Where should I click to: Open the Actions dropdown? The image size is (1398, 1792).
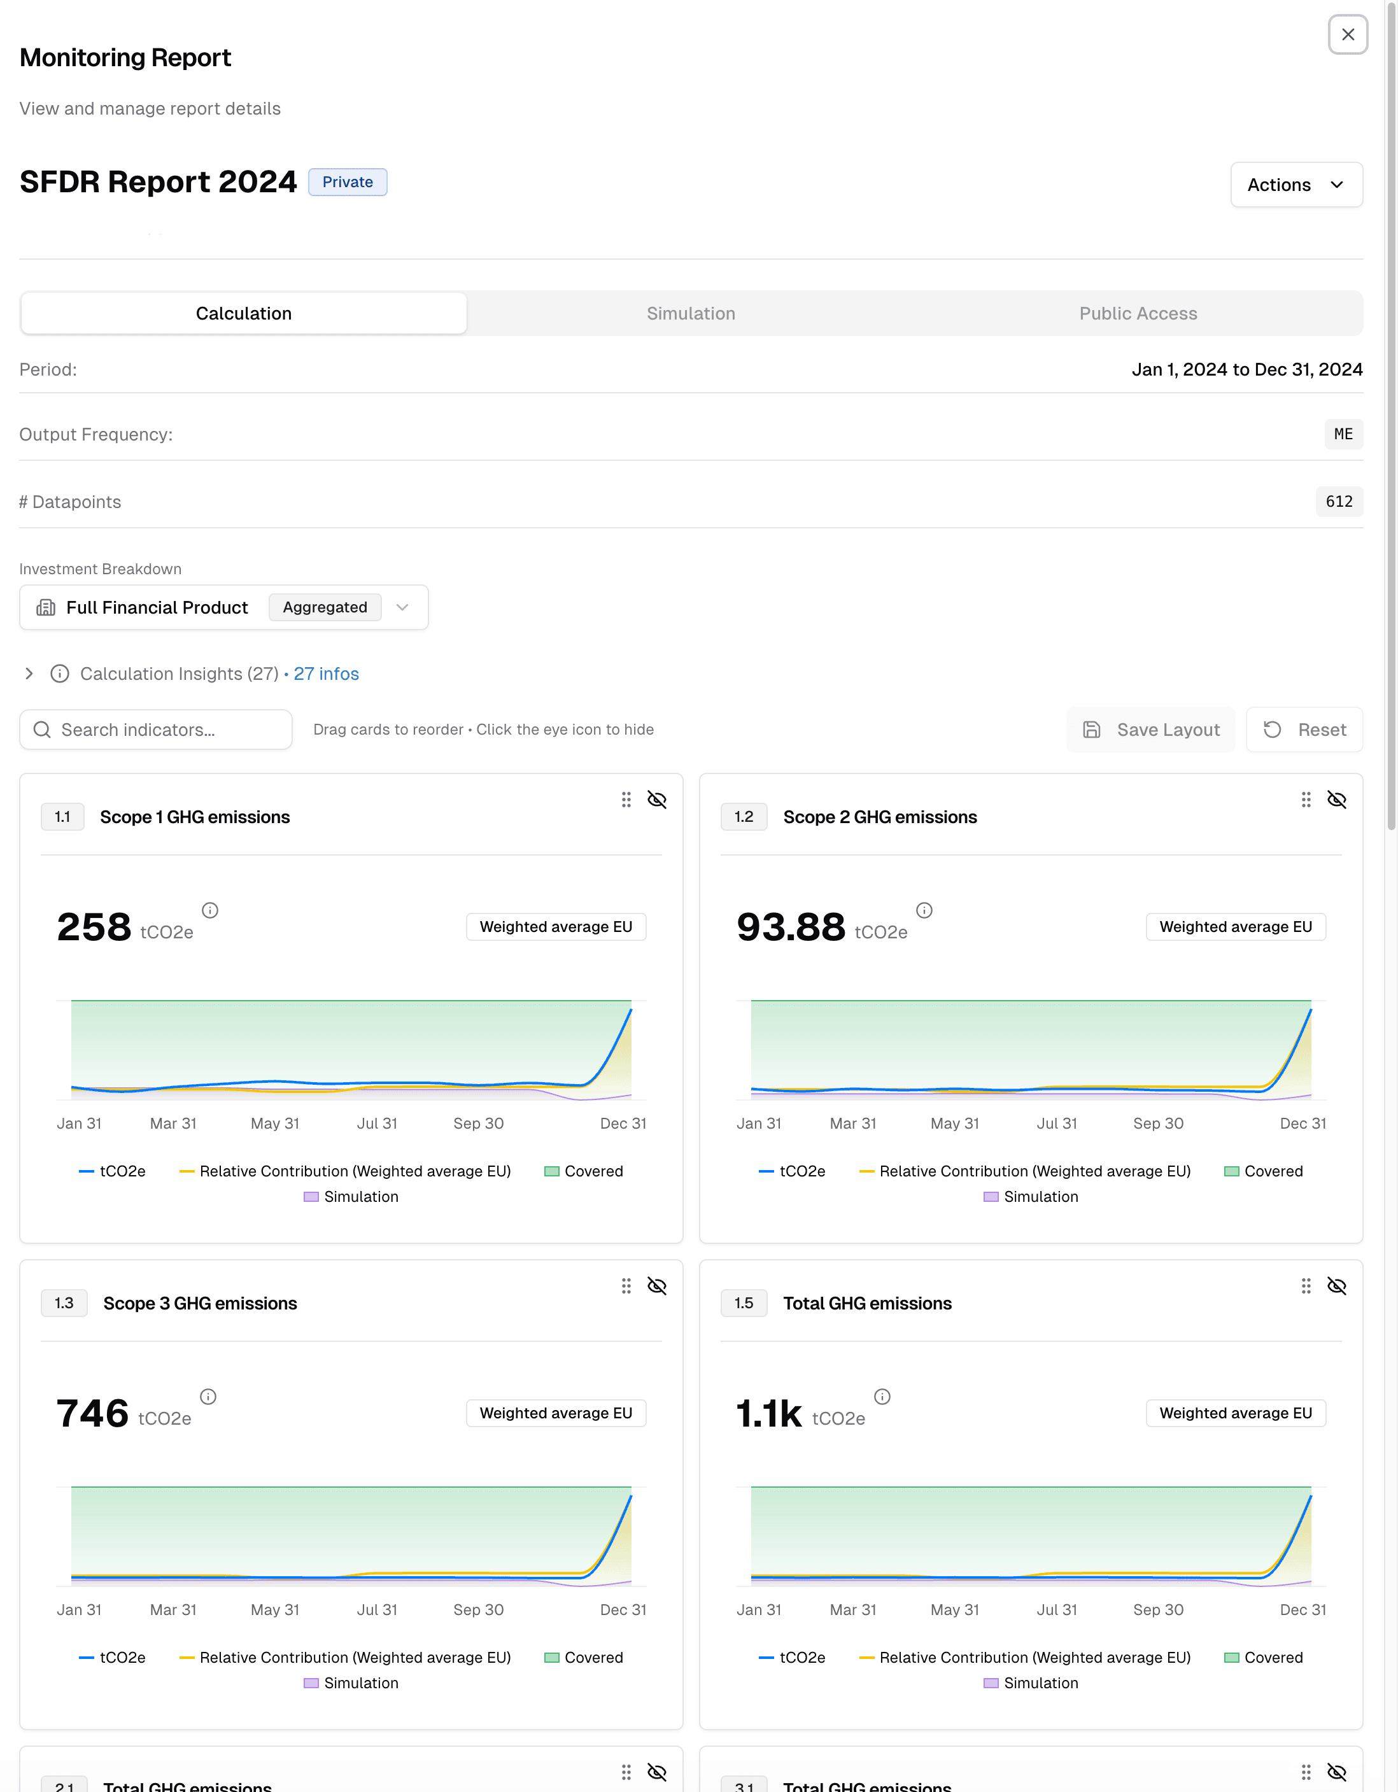coord(1296,185)
